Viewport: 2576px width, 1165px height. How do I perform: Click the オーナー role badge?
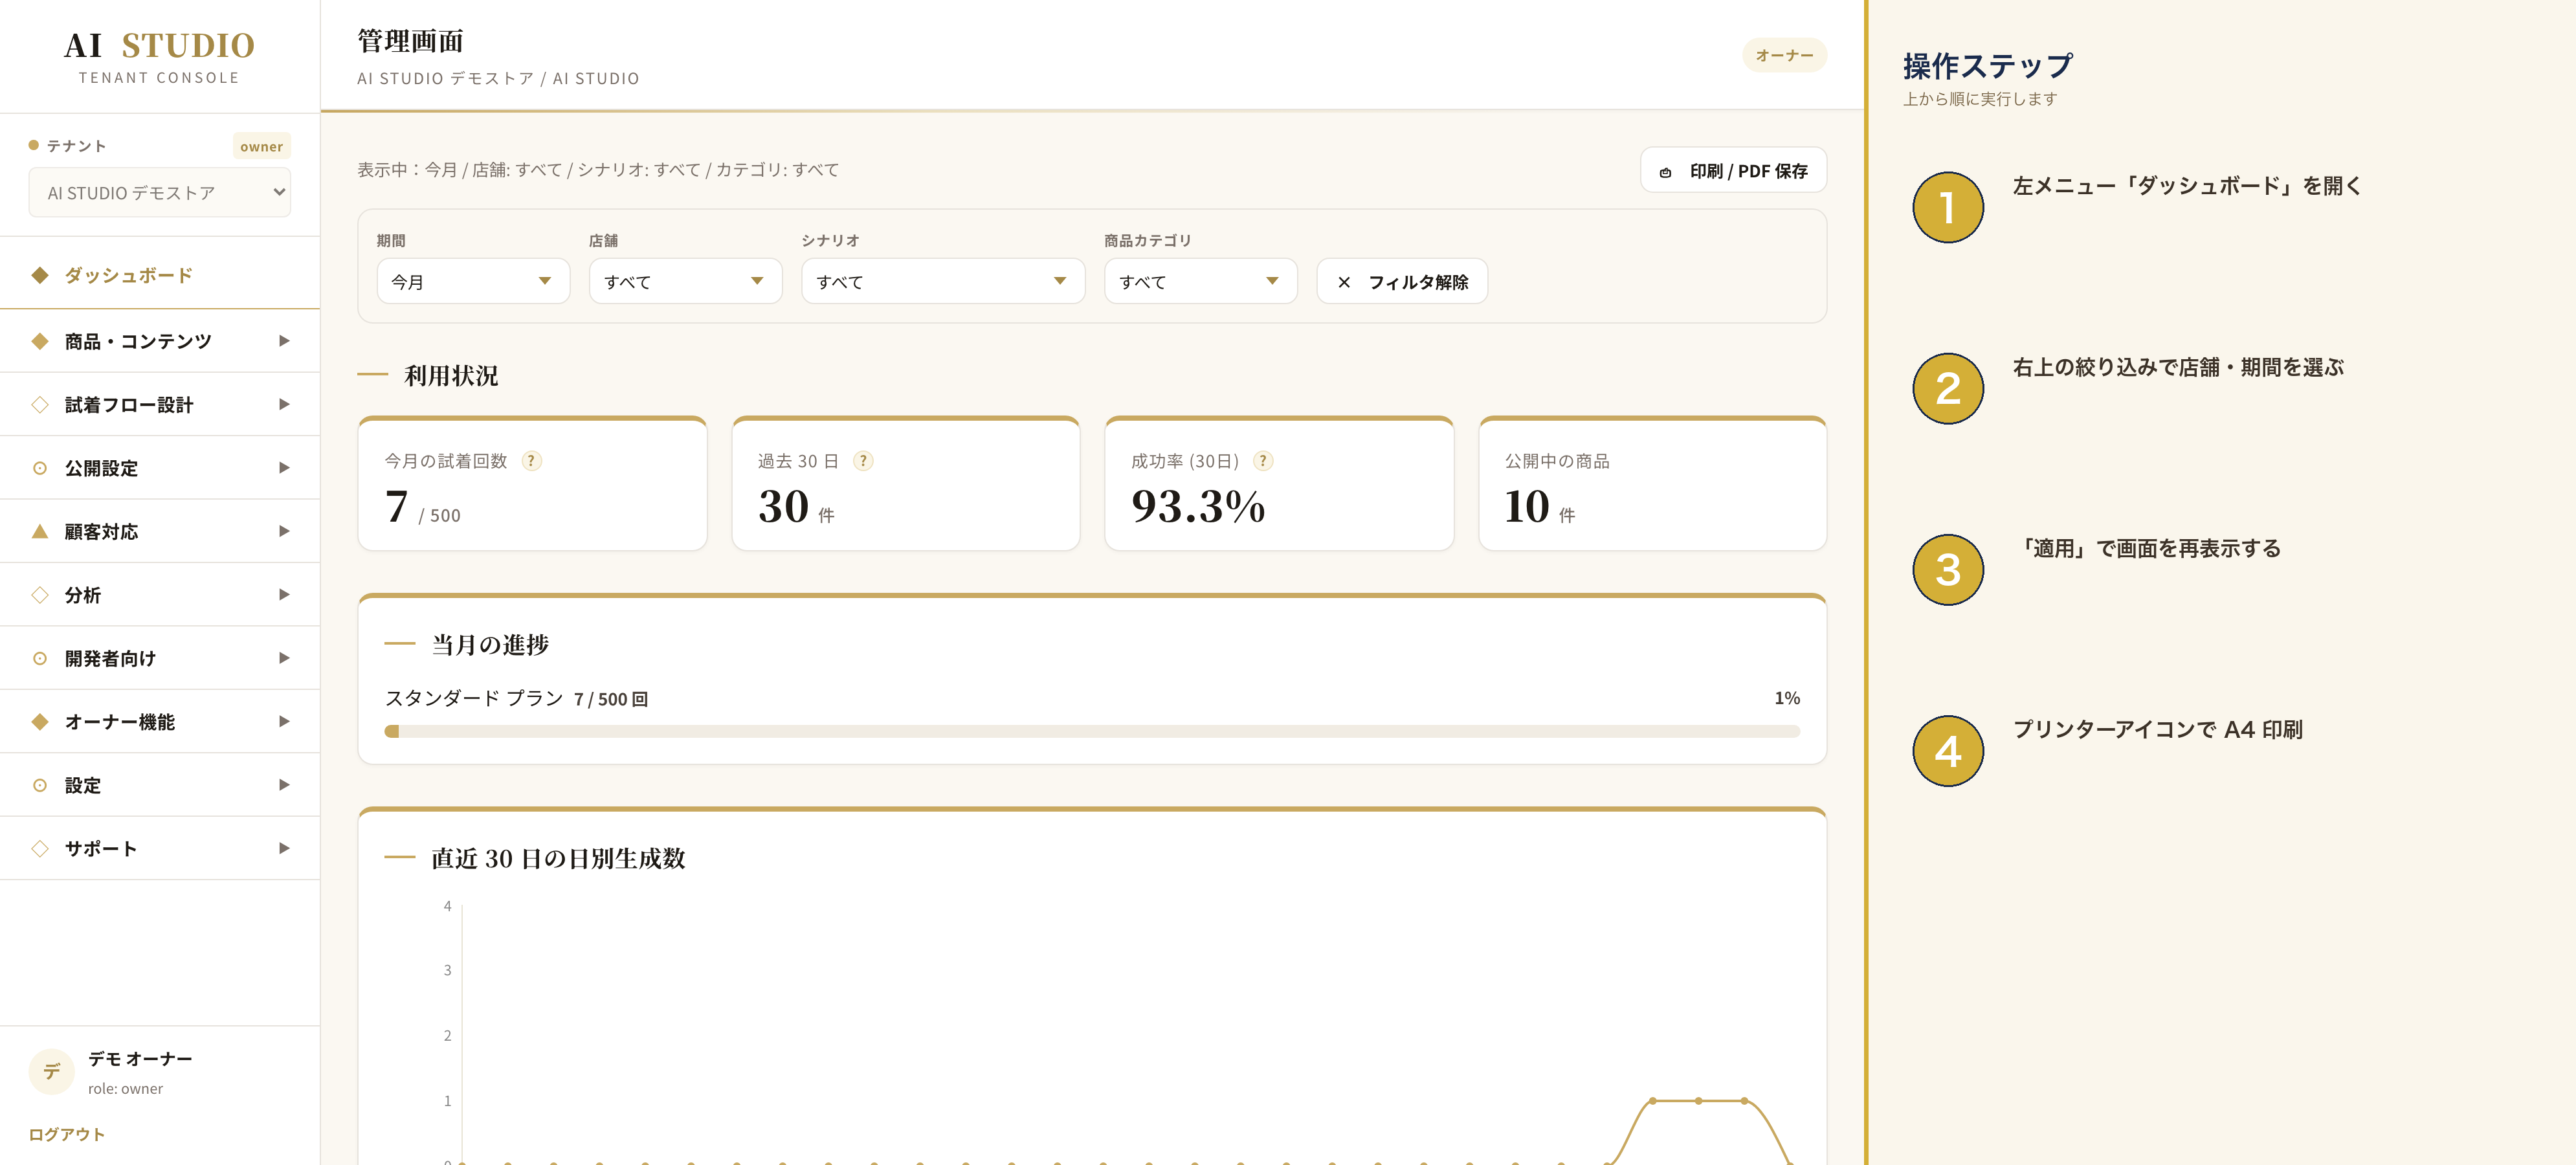(x=1784, y=56)
